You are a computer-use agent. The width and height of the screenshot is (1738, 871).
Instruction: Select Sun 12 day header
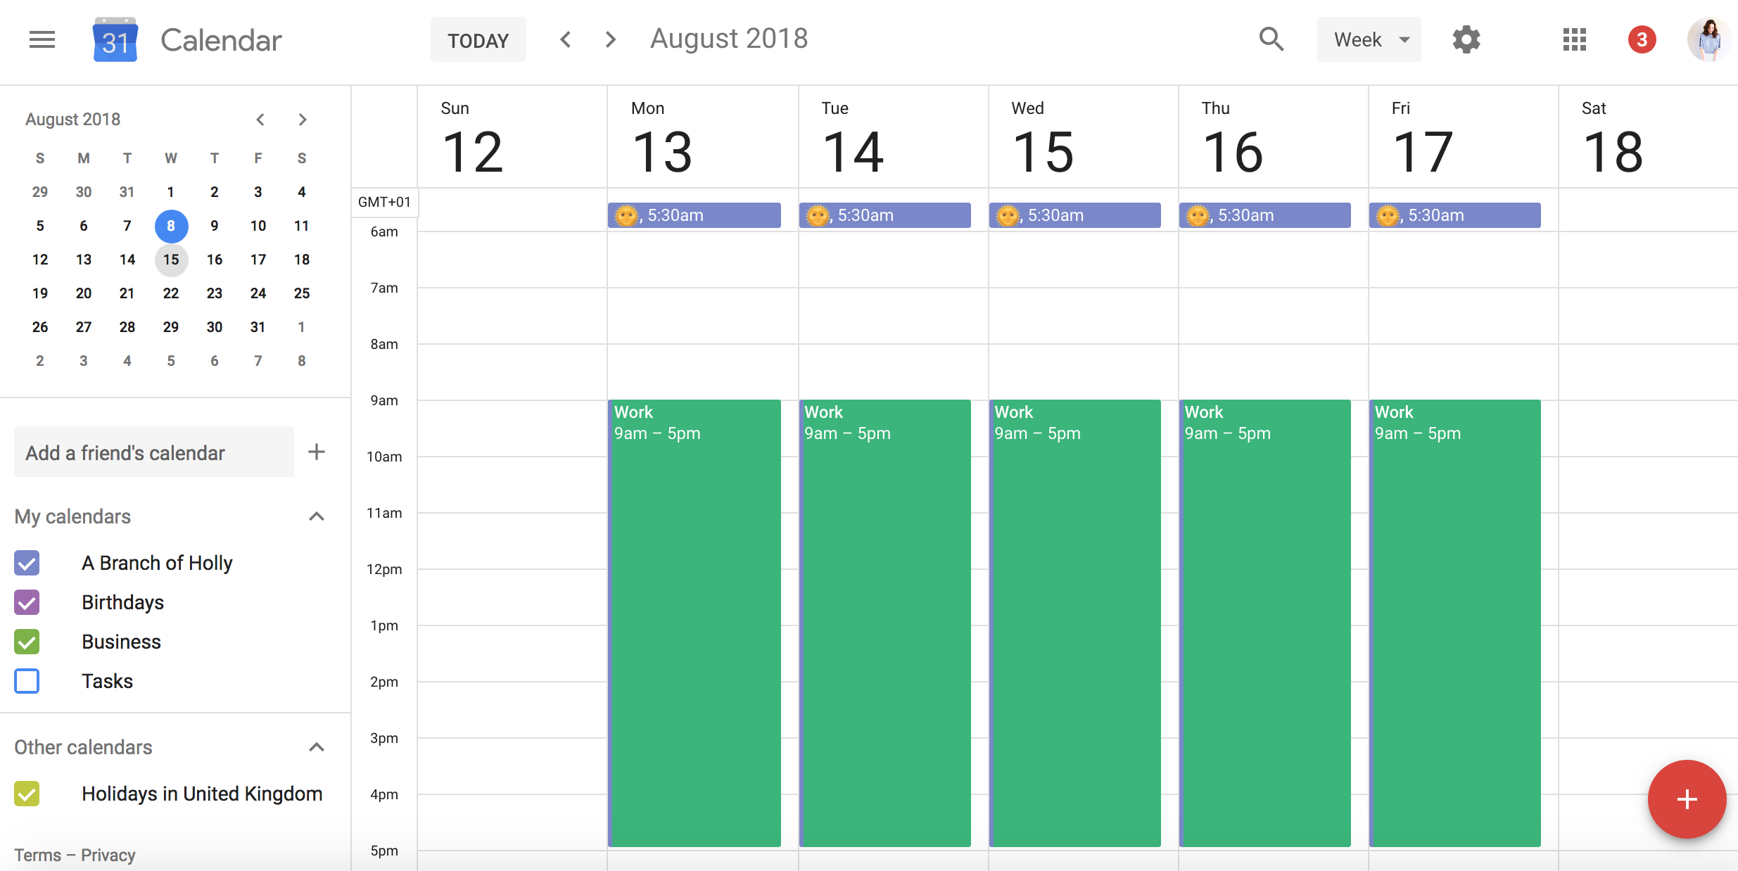473,139
